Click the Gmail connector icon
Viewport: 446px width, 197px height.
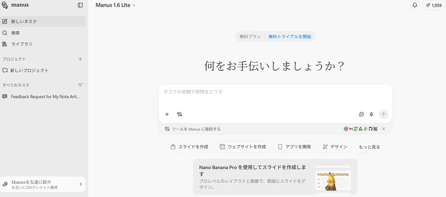click(351, 129)
